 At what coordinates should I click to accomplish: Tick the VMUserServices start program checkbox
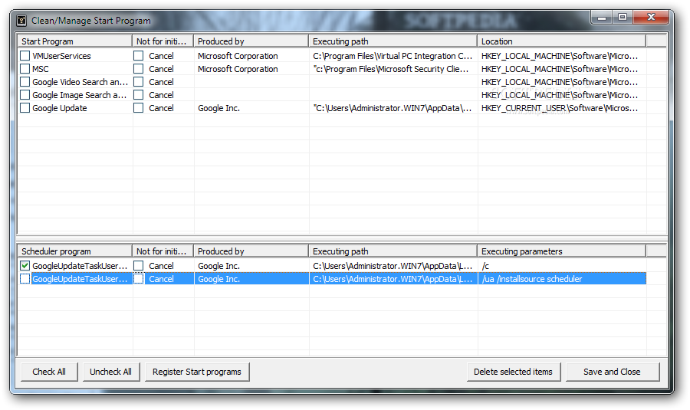25,56
